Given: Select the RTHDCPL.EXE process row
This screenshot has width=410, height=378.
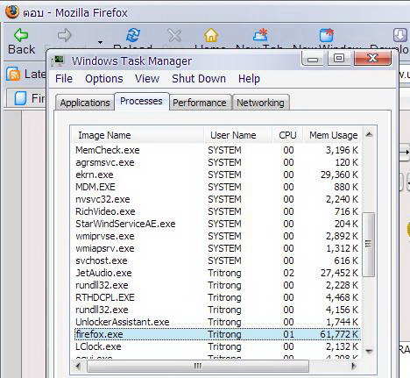Looking at the screenshot, I should [217, 297].
